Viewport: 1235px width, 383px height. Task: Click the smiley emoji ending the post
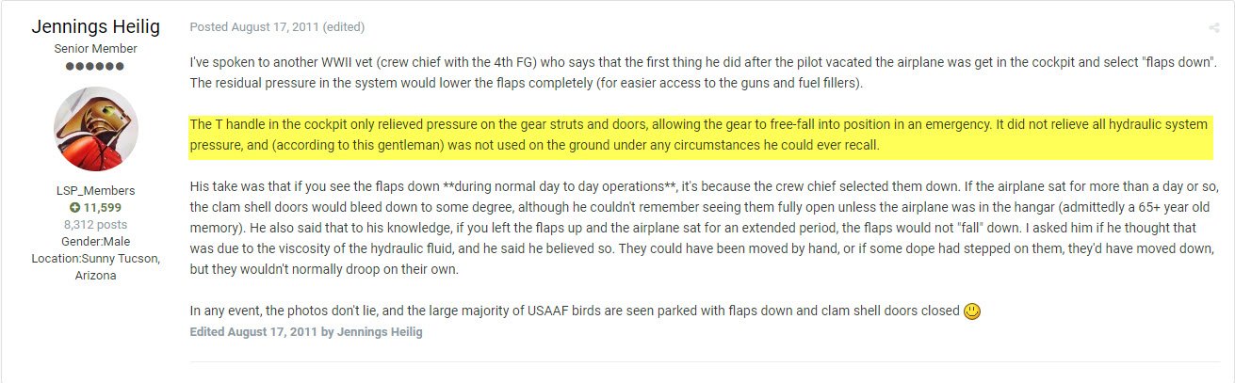tap(972, 311)
